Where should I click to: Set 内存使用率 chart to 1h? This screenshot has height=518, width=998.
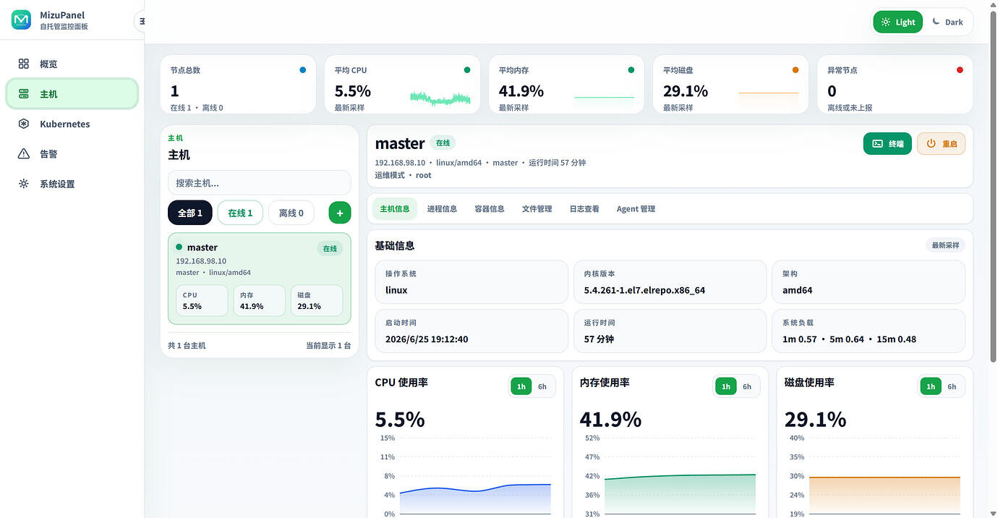click(726, 386)
